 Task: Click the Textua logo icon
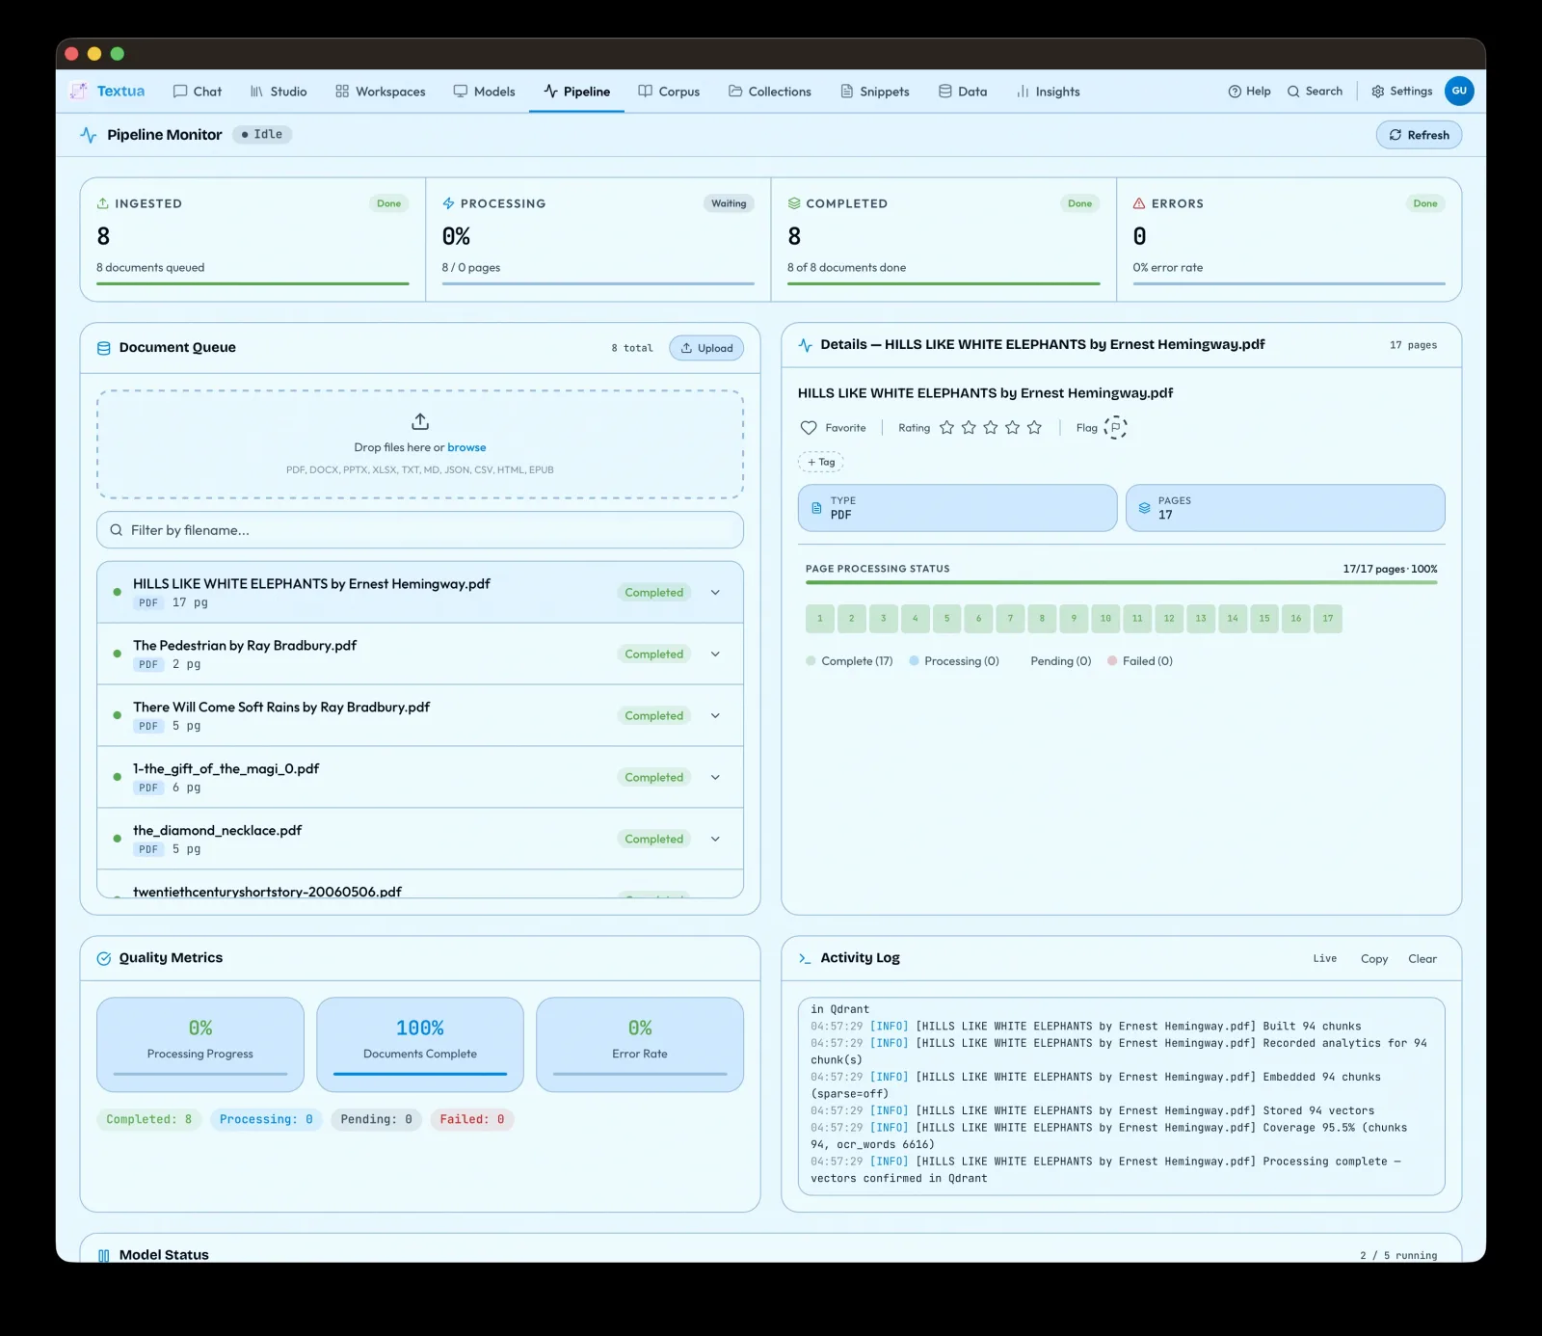[x=79, y=91]
